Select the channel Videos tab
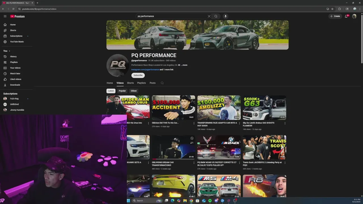The width and height of the screenshot is (363, 204). point(120,83)
